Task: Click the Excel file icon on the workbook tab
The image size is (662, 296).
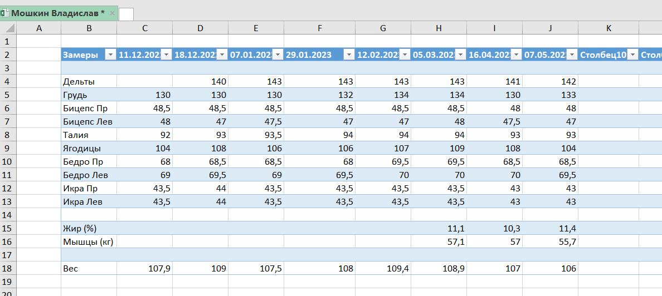Action: (4, 13)
